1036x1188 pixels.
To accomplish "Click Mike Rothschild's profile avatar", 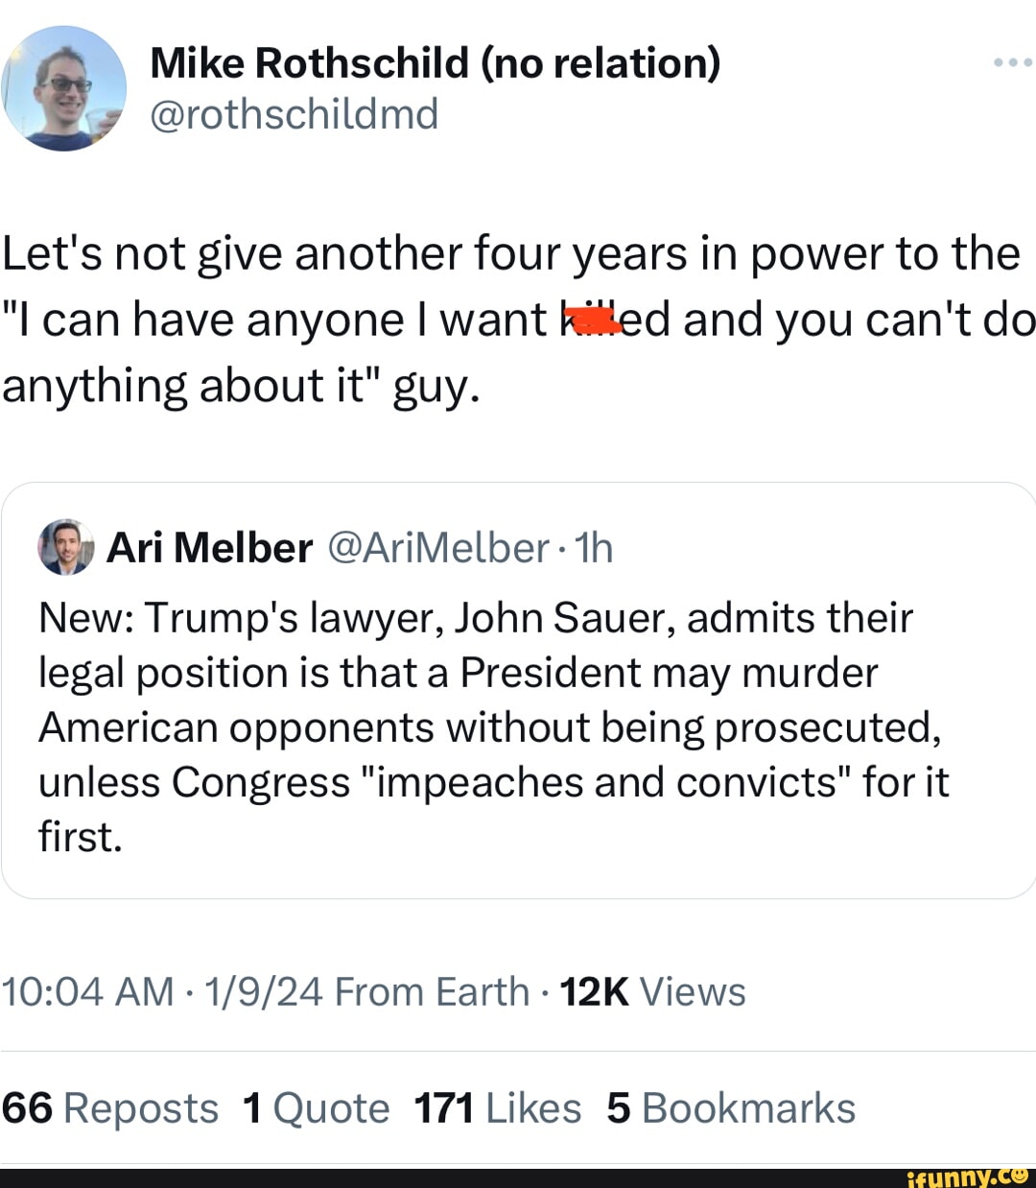I will tap(63, 88).
